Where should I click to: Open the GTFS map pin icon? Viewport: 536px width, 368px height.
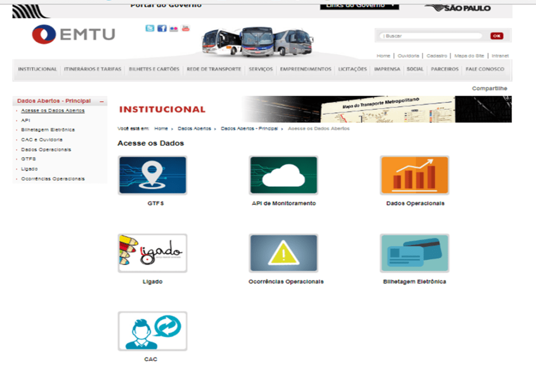coord(152,175)
